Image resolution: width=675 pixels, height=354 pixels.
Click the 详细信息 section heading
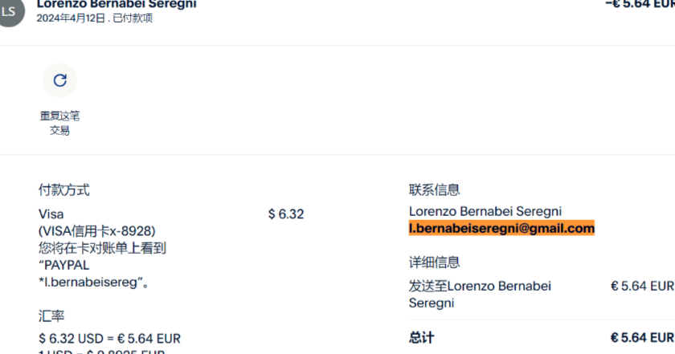click(435, 262)
